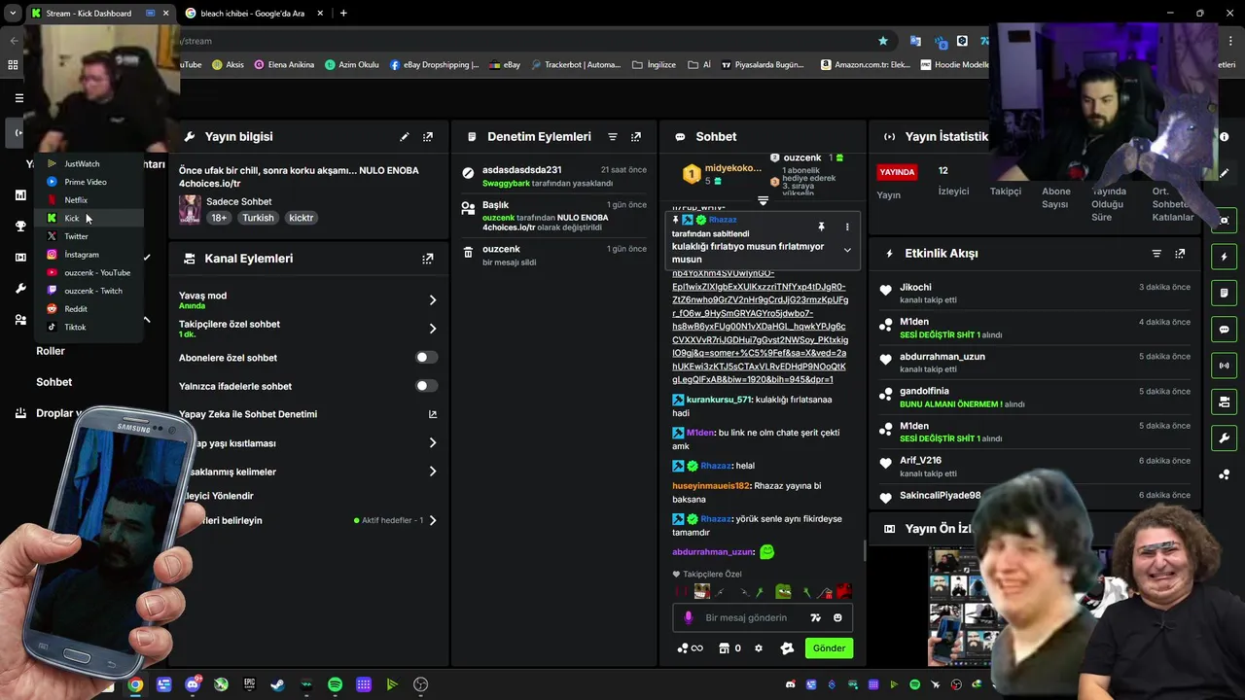Click the Pepe emote in Takipçilere Özel row
Image resolution: width=1245 pixels, height=700 pixels.
(783, 591)
